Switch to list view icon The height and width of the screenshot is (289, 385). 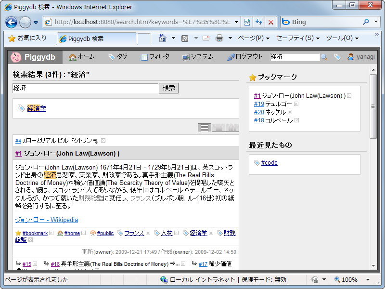(x=218, y=128)
